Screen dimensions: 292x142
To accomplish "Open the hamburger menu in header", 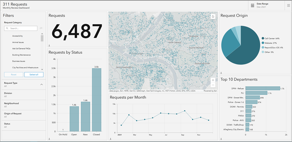I will pyautogui.click(x=288, y=5).
